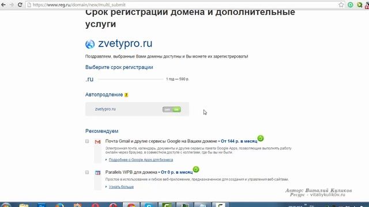This screenshot has width=369, height=207.
Task: Click the price От 0 р. в месяц
Action: tap(176, 172)
